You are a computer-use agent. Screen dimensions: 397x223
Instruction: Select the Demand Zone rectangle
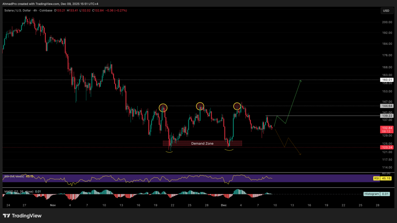pyautogui.click(x=202, y=143)
